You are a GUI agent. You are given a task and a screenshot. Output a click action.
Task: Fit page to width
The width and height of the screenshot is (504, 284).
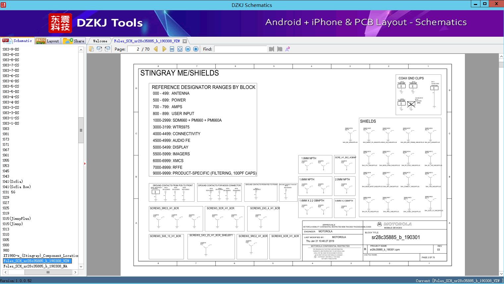(x=172, y=49)
